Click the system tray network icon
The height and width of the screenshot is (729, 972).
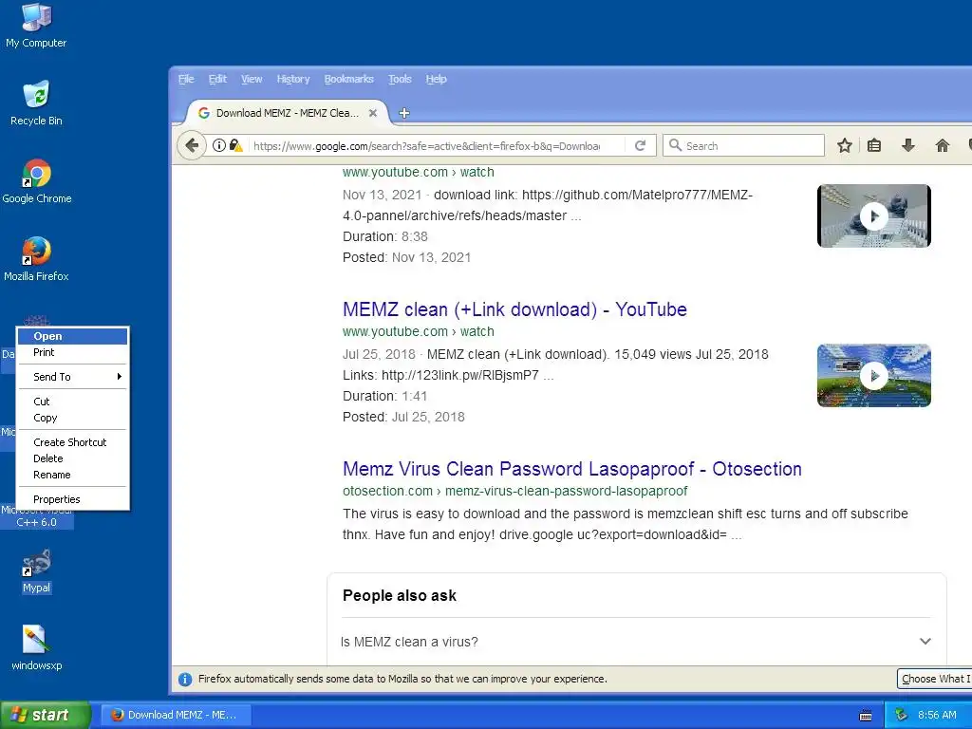point(902,715)
